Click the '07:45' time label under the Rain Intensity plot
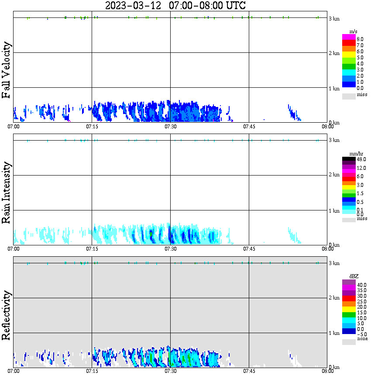Image resolution: width=371 pixels, height=379 pixels. pos(249,249)
